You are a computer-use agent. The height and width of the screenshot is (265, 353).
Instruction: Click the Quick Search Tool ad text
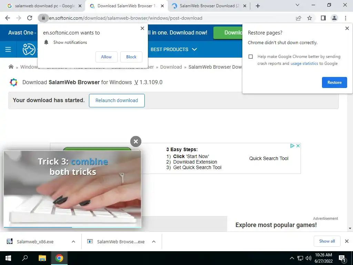pyautogui.click(x=269, y=158)
